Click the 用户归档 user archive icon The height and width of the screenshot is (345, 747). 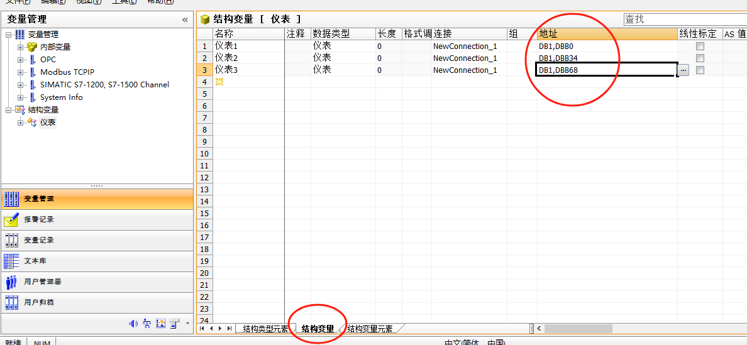(x=11, y=302)
